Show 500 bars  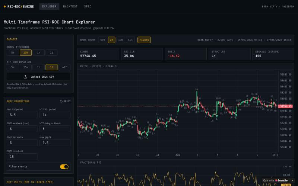tap(103, 40)
